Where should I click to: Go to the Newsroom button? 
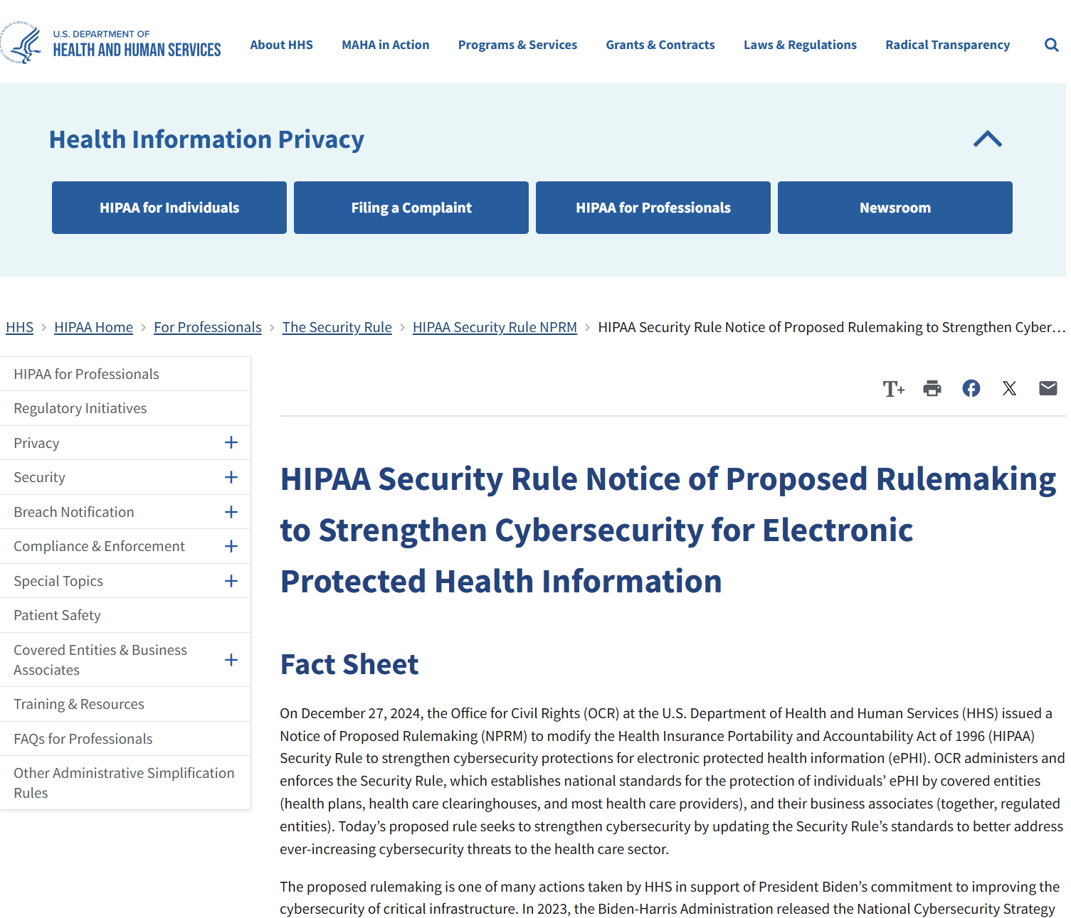tap(895, 208)
